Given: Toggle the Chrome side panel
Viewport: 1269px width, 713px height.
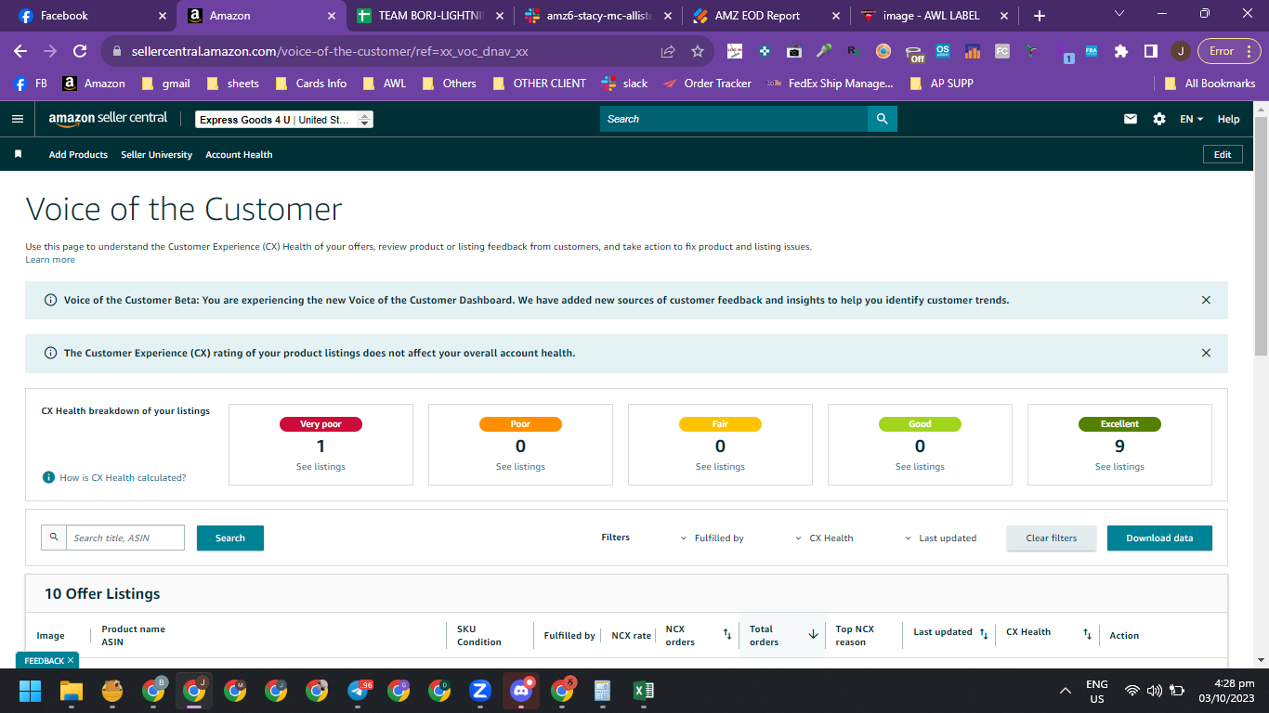Looking at the screenshot, I should (x=1150, y=51).
